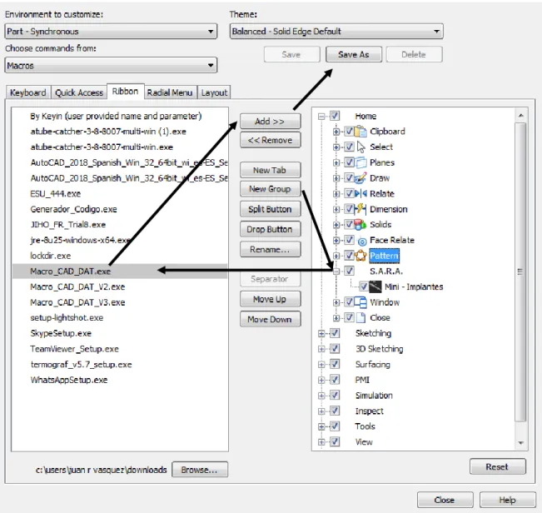
Task: Click the ribbon tree scrollbar thumb
Action: [520, 271]
